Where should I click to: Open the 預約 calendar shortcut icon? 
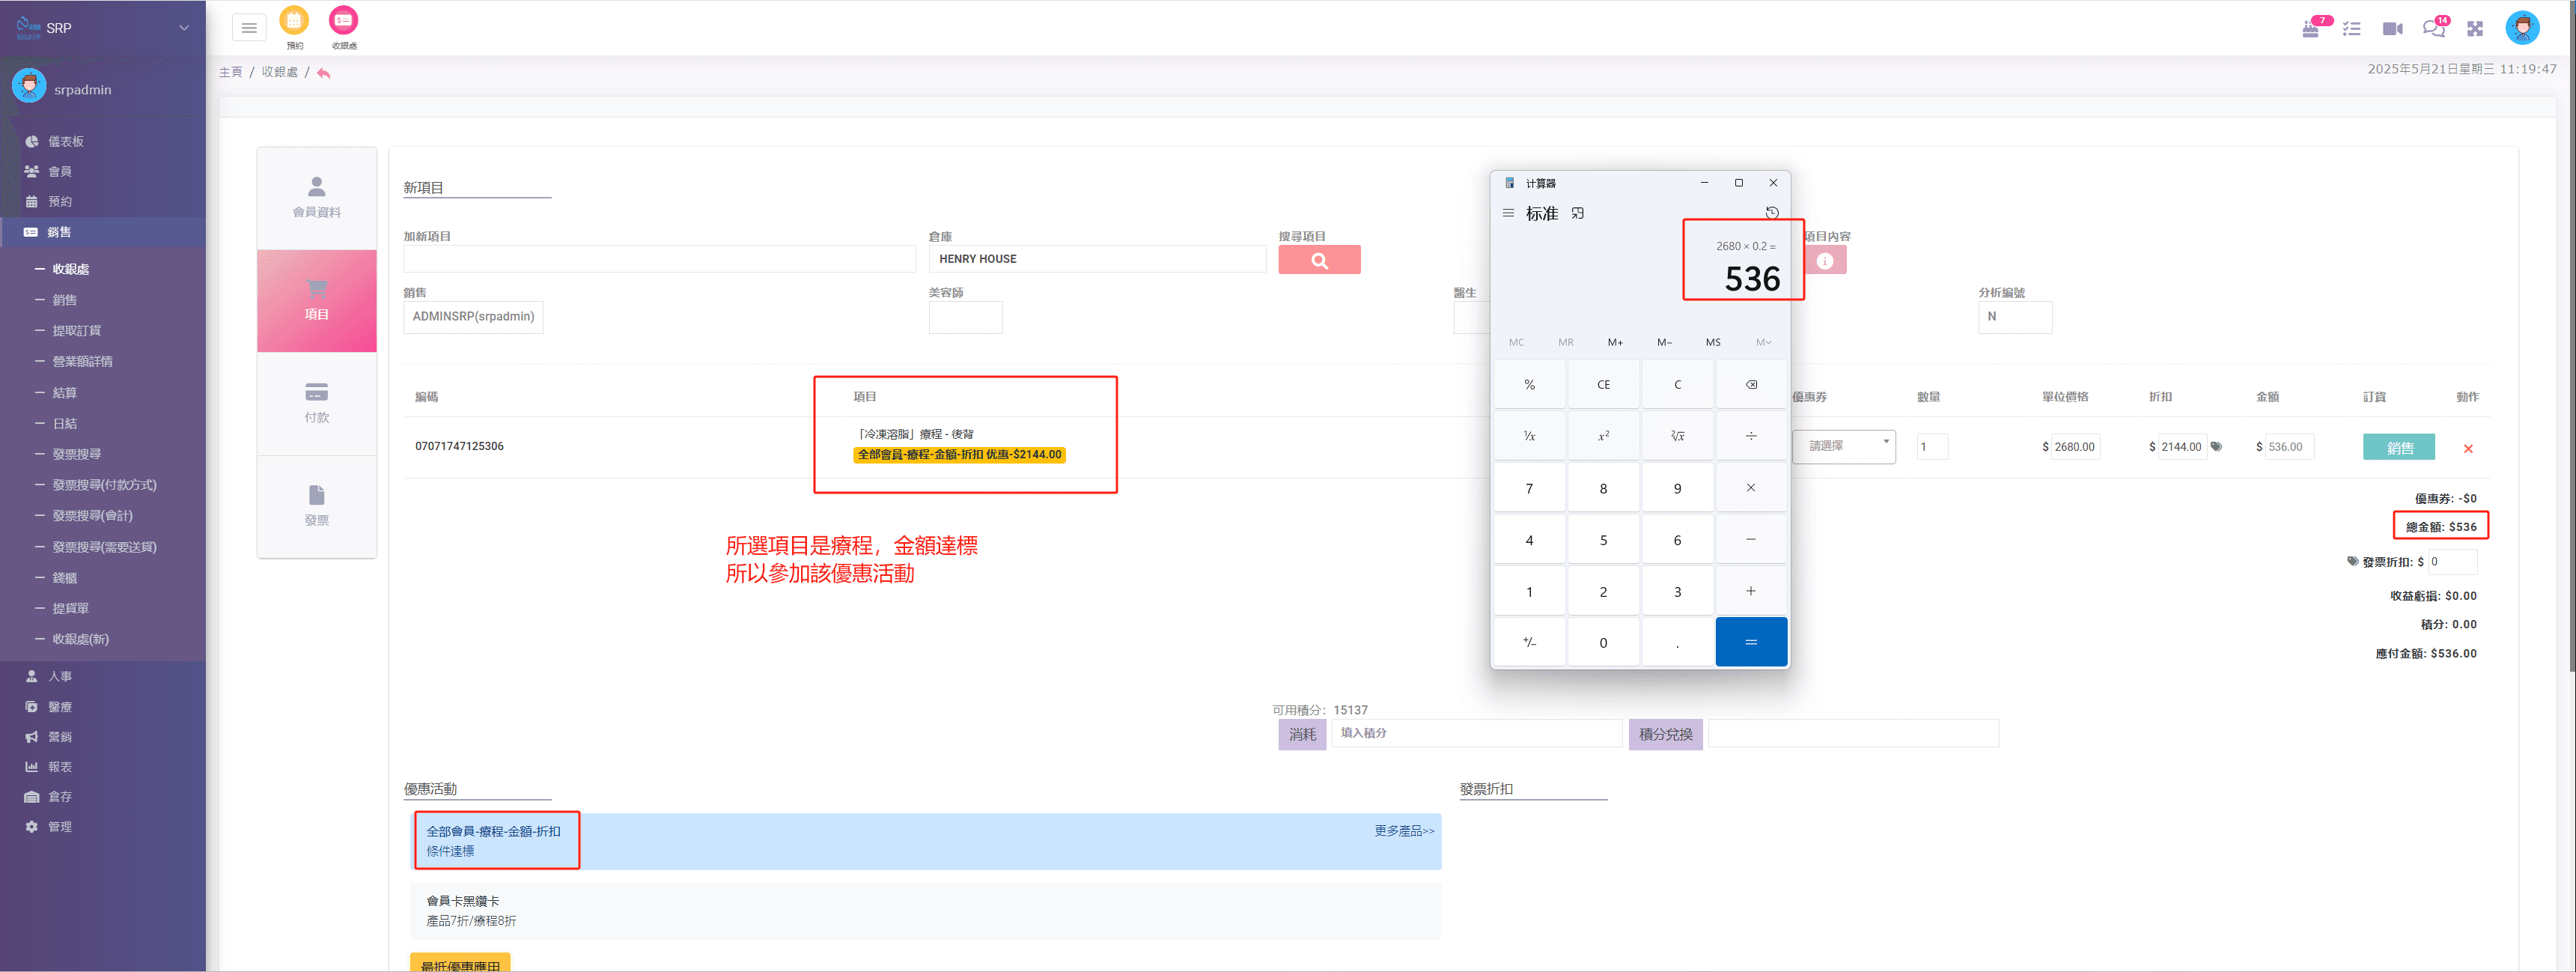click(x=294, y=21)
